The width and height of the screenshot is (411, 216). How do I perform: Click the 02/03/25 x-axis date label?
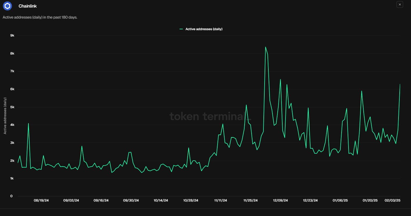(x=392, y=200)
